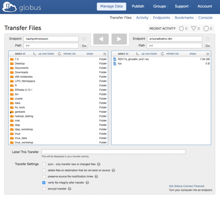
Task: Open right pane hamburger options menu
Action: click(208, 54)
